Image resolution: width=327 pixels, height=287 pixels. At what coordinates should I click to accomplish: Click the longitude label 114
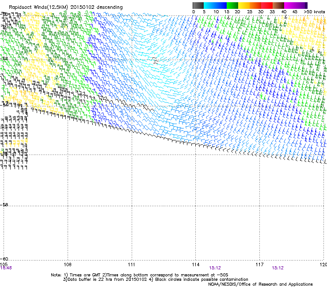click(196, 264)
